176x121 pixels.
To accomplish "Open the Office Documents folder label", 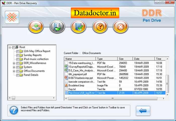I will coord(34,71).
